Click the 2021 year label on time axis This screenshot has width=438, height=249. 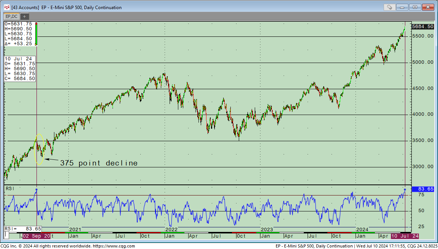75,230
